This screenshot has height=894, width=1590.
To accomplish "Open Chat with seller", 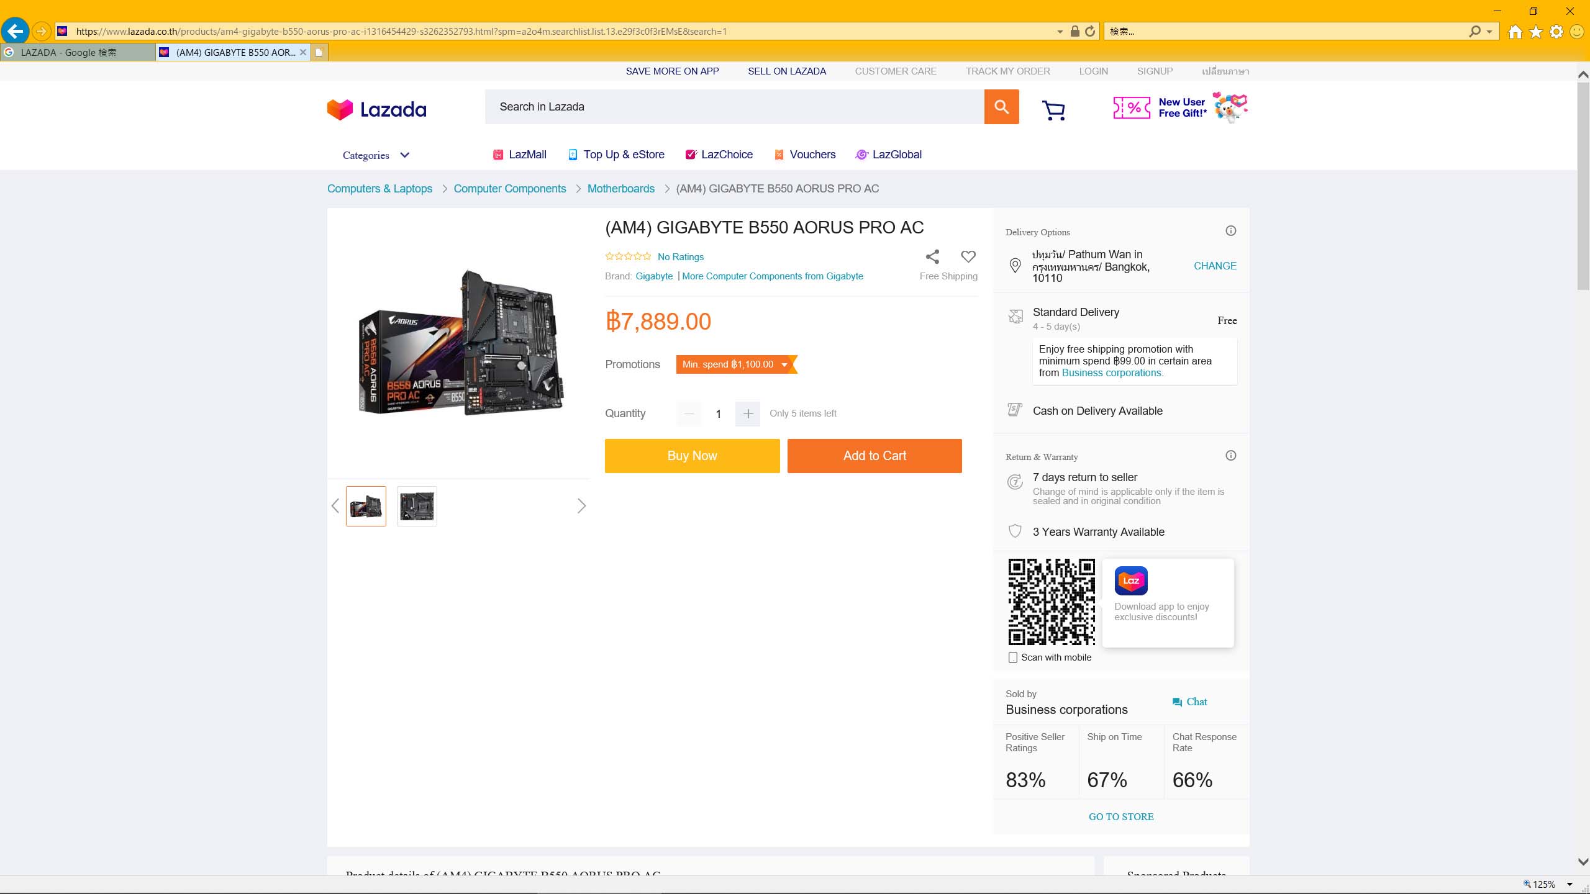I will pyautogui.click(x=1189, y=702).
